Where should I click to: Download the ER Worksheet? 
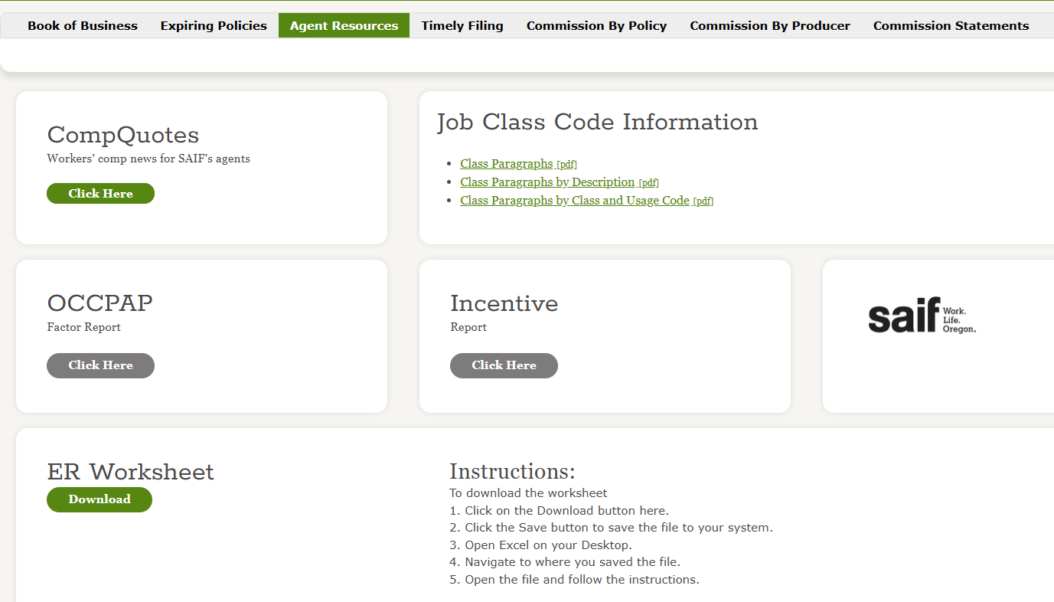tap(99, 499)
